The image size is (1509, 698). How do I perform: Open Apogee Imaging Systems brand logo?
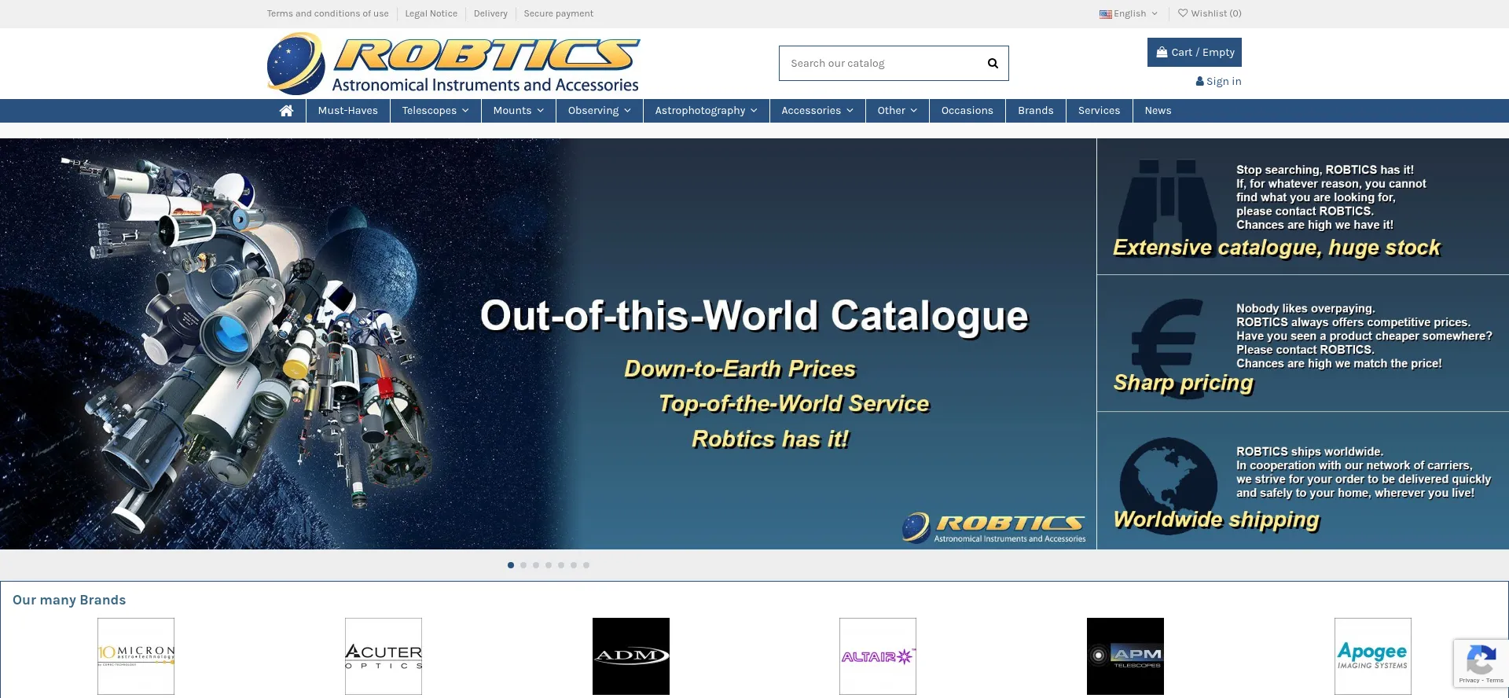[1373, 656]
